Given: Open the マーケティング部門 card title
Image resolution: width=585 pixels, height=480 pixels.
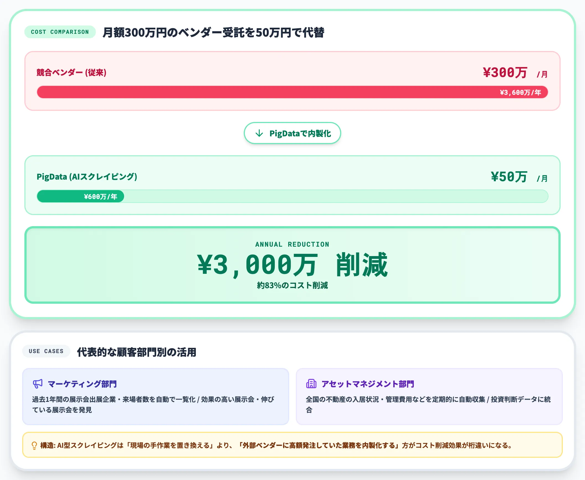Looking at the screenshot, I should pyautogui.click(x=82, y=384).
